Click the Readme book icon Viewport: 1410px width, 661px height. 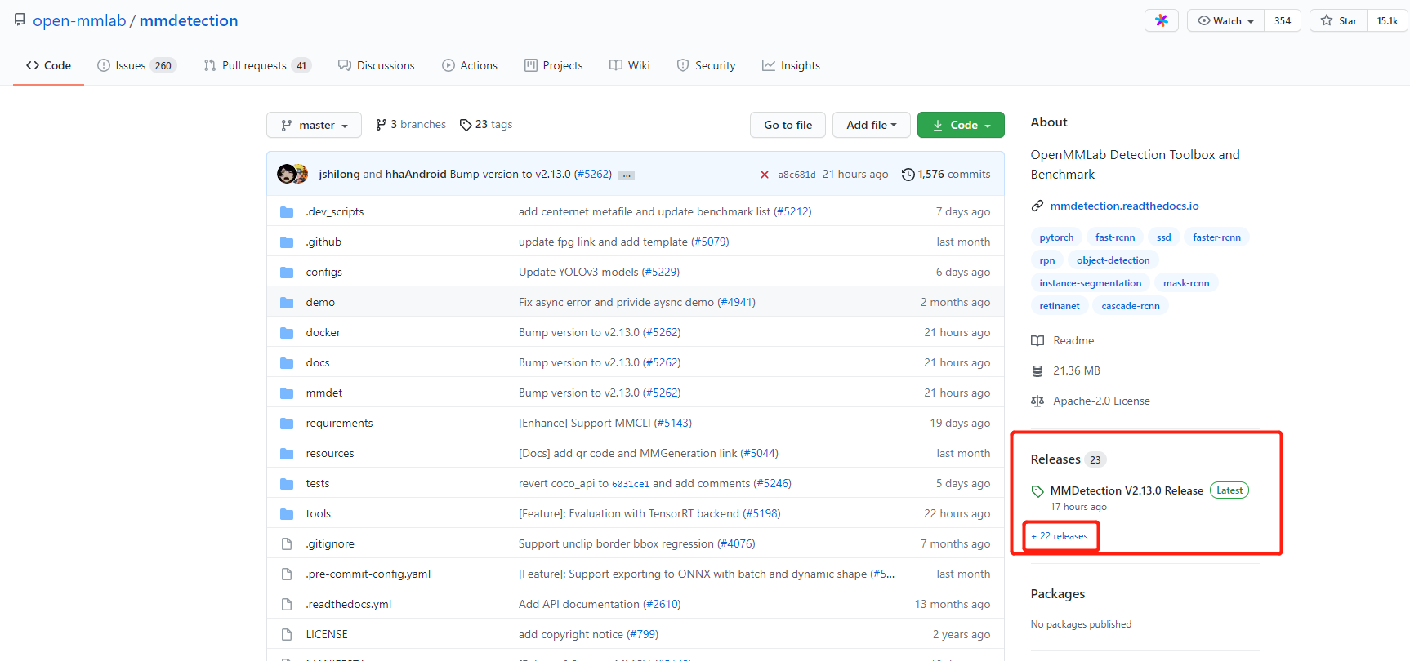click(x=1037, y=341)
